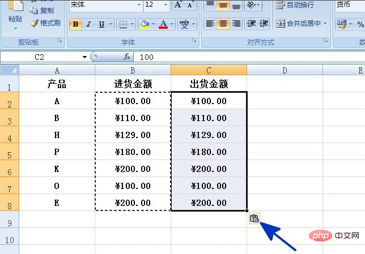Image resolution: width=365 pixels, height=254 pixels.
Task: Select column D header
Action: click(285, 70)
